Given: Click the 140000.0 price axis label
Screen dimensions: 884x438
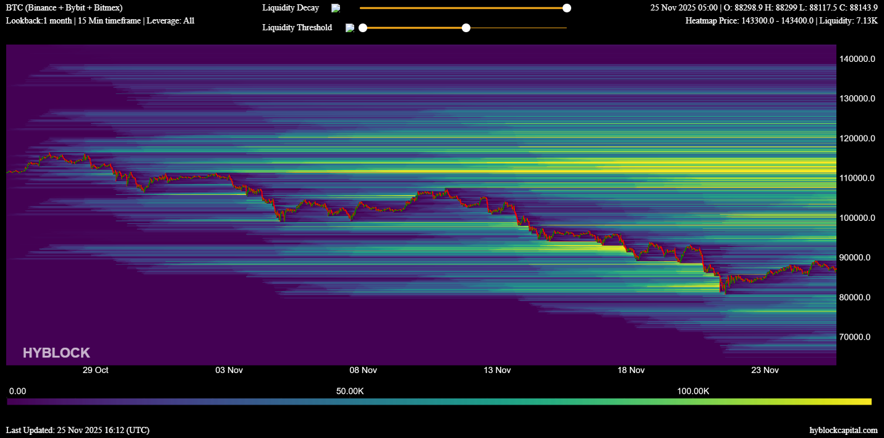Looking at the screenshot, I should (x=856, y=59).
